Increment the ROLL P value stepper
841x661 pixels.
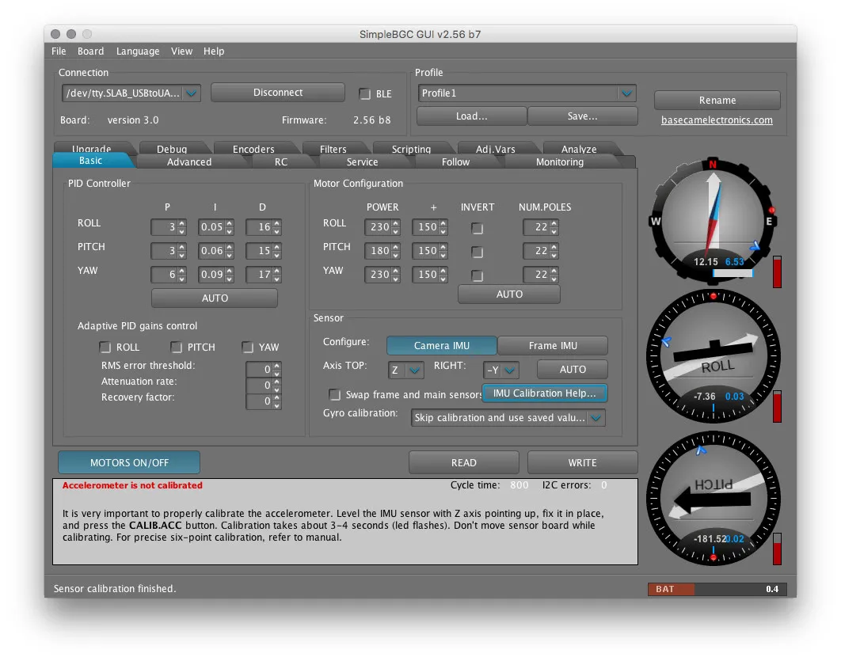[181, 224]
